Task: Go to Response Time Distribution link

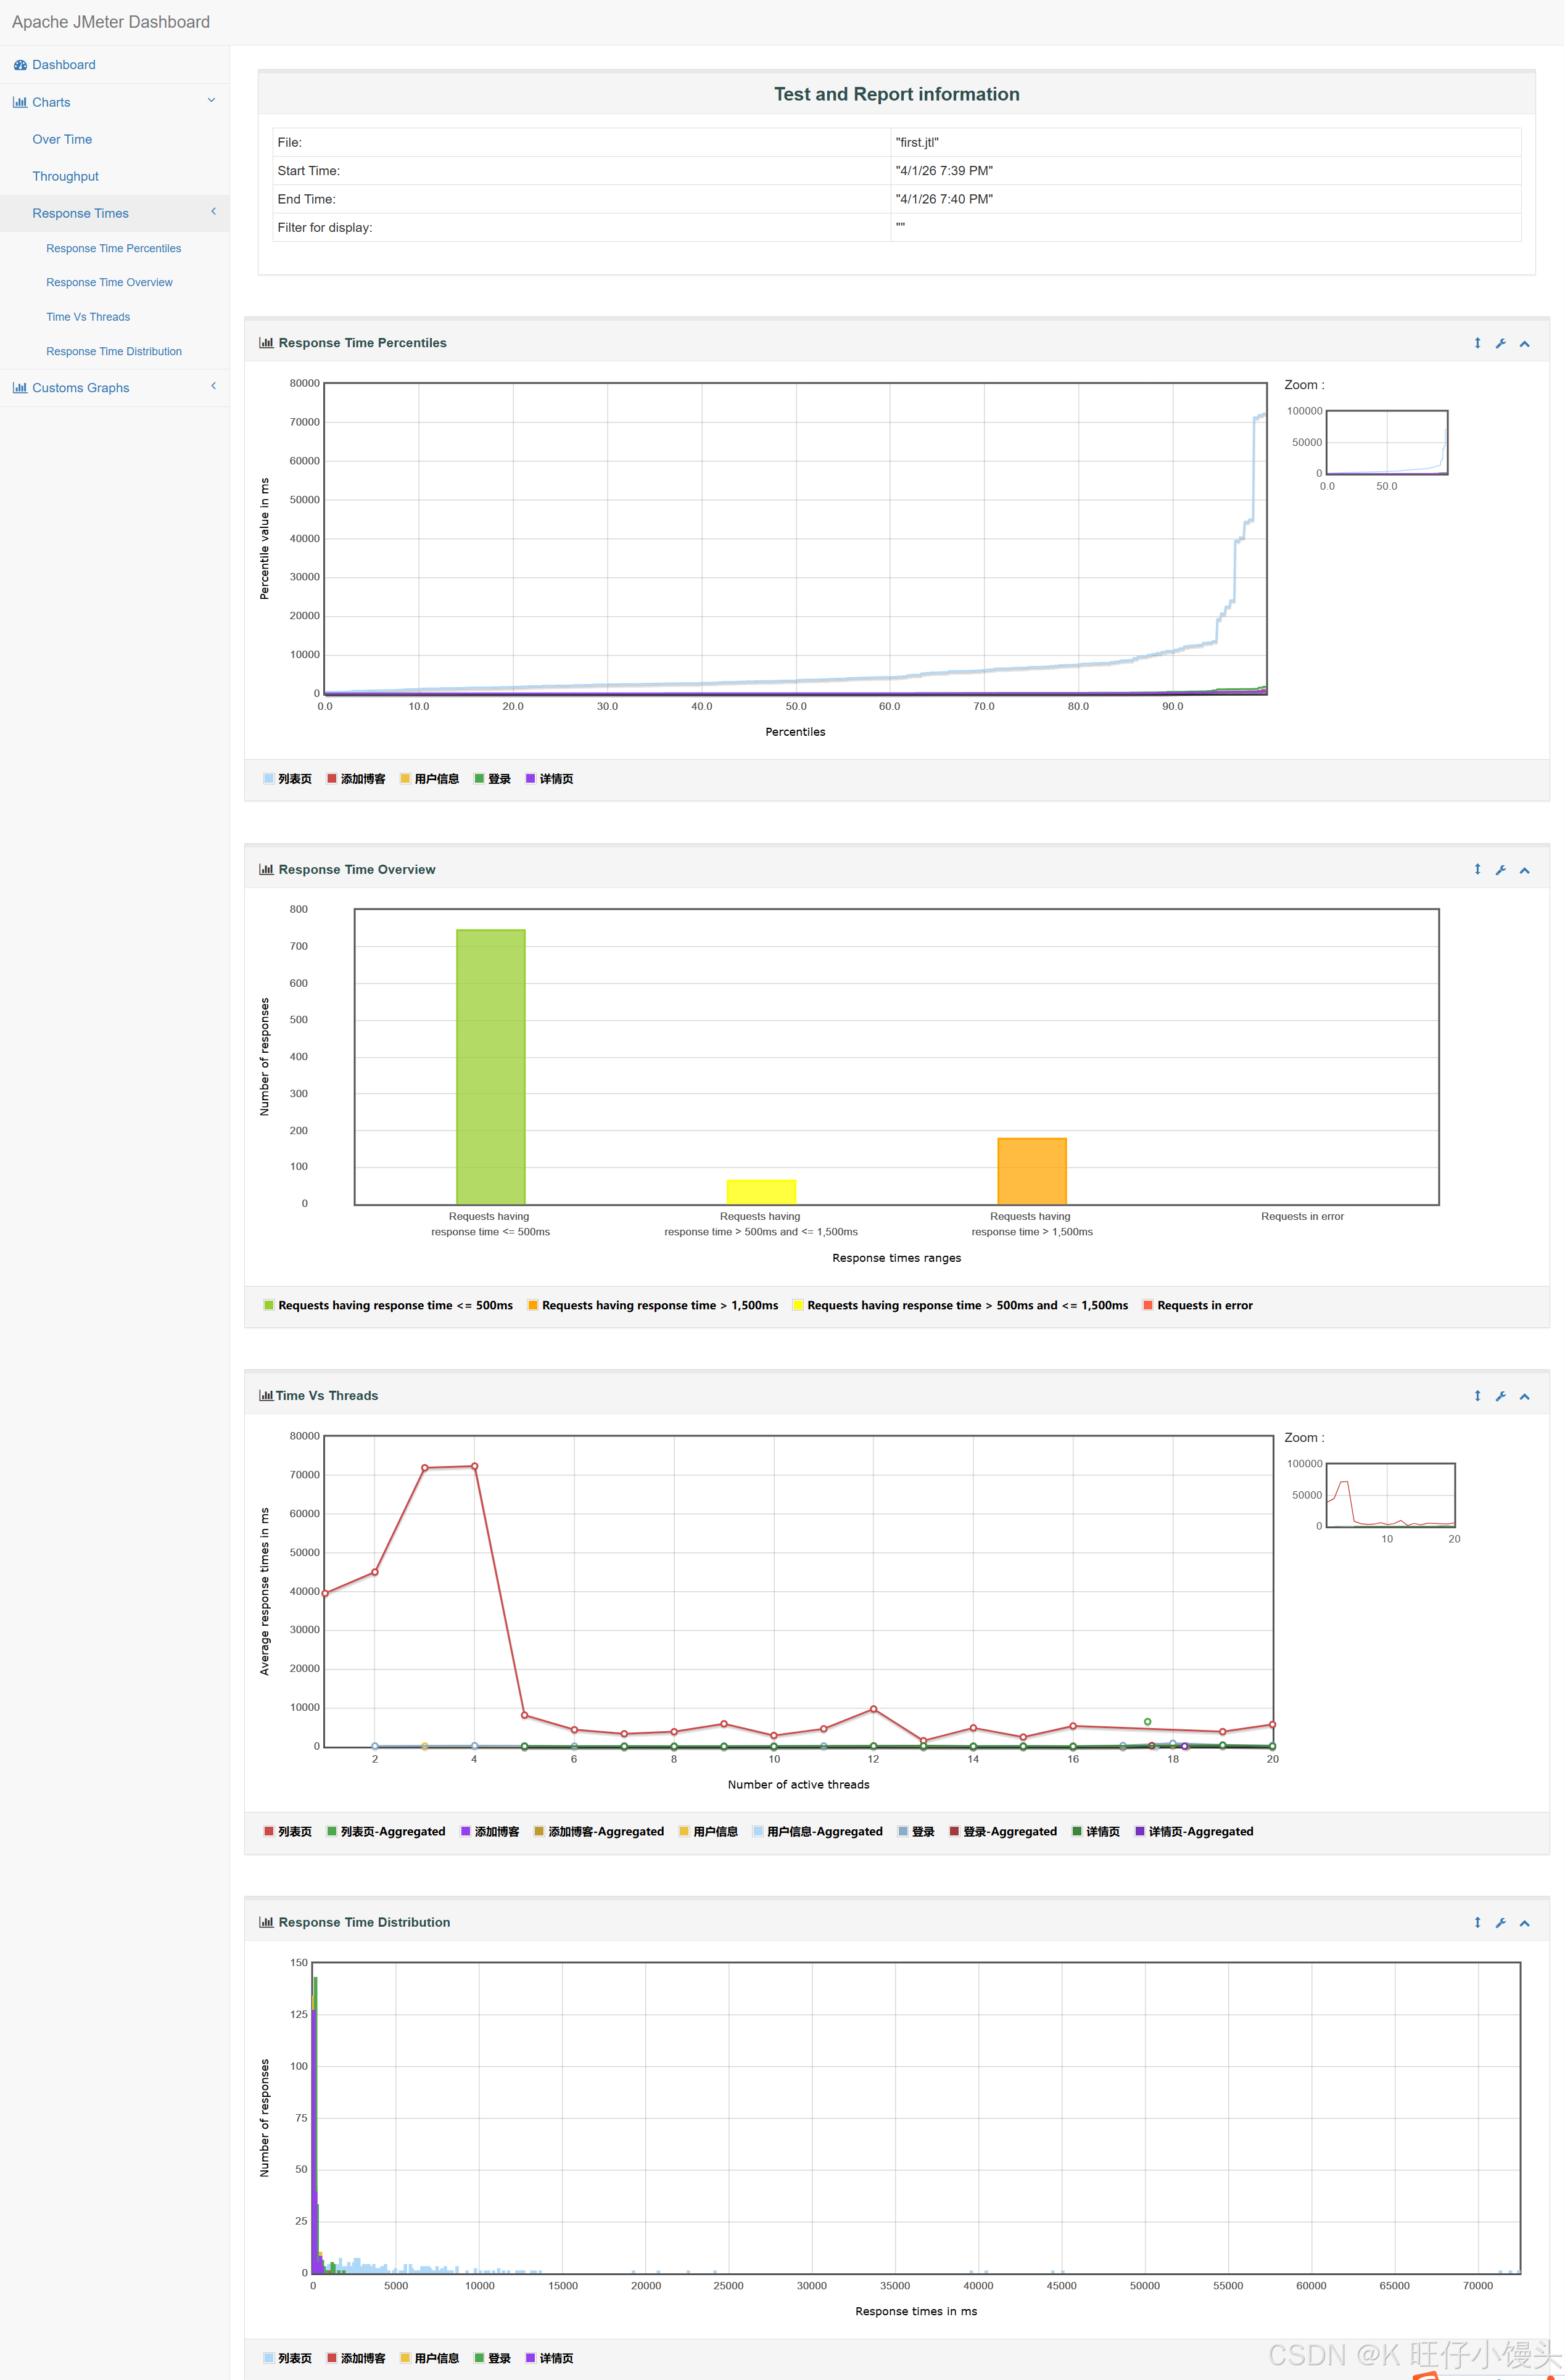Action: 114,351
